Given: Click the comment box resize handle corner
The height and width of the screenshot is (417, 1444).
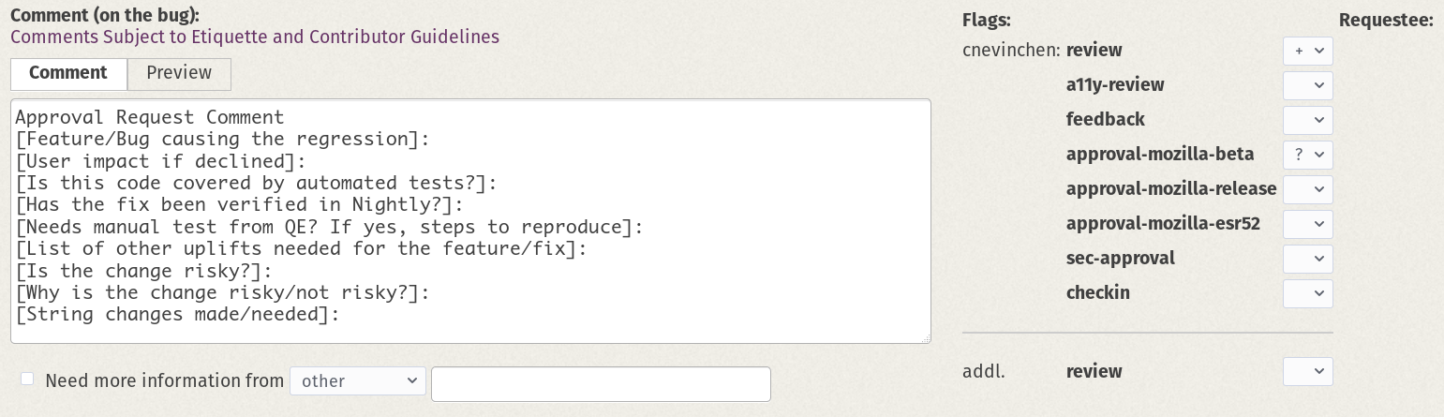Looking at the screenshot, I should [926, 338].
